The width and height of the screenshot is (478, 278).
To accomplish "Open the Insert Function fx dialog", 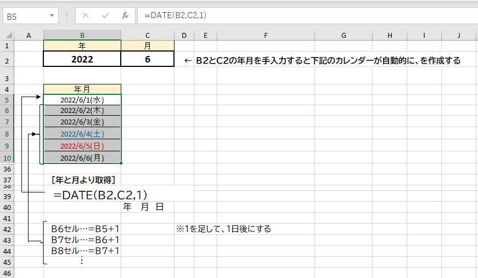I will pyautogui.click(x=125, y=15).
